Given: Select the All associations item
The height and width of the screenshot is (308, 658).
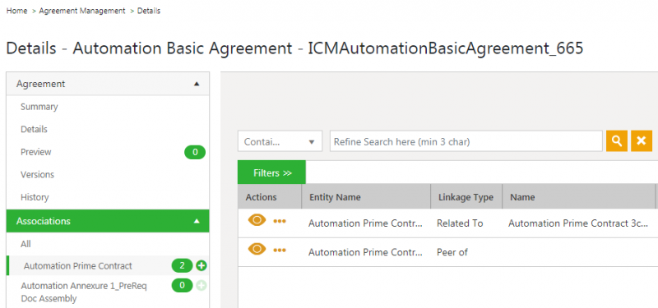Looking at the screenshot, I should pyautogui.click(x=25, y=244).
